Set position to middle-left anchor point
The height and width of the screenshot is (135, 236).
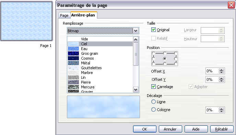[153, 59]
